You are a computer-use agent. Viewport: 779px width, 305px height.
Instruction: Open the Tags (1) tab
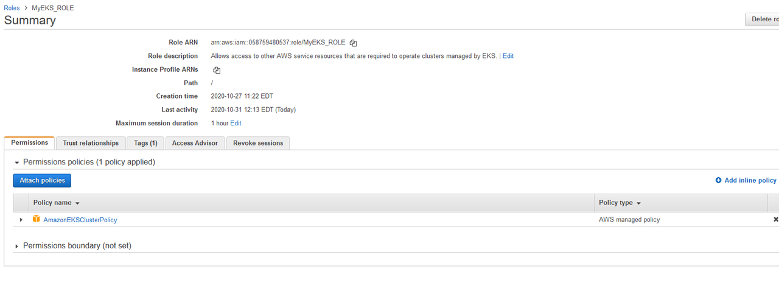point(145,143)
